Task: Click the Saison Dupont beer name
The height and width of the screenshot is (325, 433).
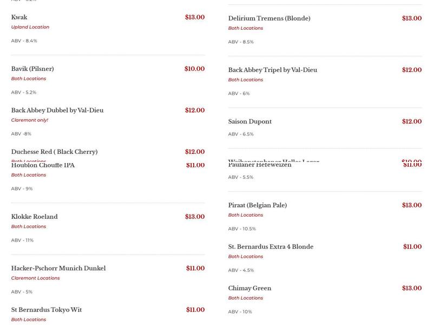Action: pyautogui.click(x=250, y=122)
